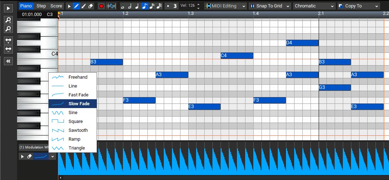Choose the sixteenth note duration

[152, 6]
